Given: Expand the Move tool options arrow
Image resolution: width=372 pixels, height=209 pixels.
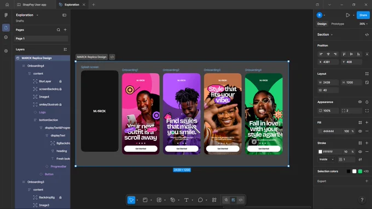Looking at the screenshot, I should click(x=137, y=200).
